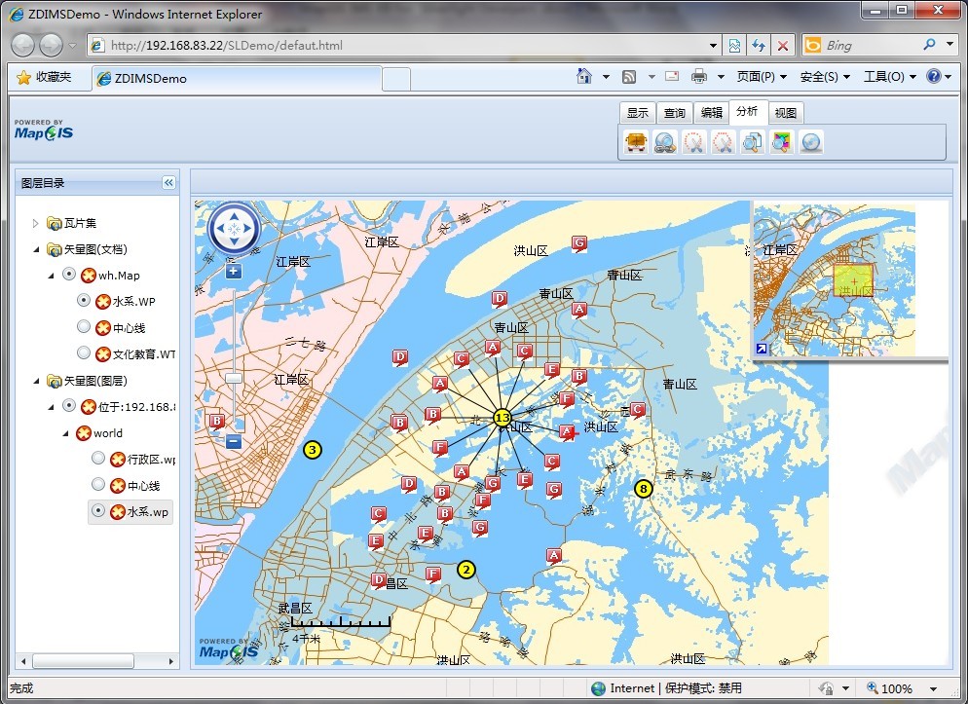Collapse the 矢量图(文档) tree node
The height and width of the screenshot is (704, 968).
coord(36,249)
